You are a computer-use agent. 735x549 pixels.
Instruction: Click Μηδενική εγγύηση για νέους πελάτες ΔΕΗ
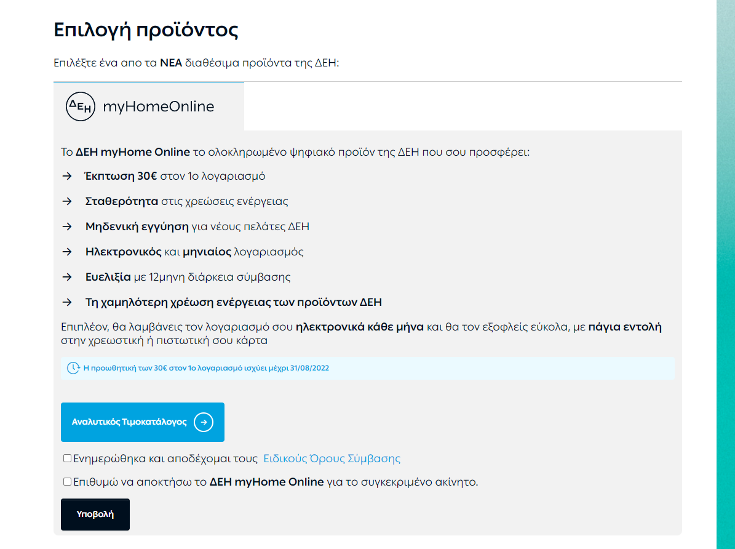(197, 226)
